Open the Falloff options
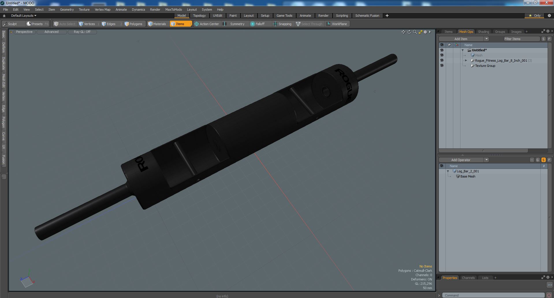The image size is (554, 298). click(258, 24)
